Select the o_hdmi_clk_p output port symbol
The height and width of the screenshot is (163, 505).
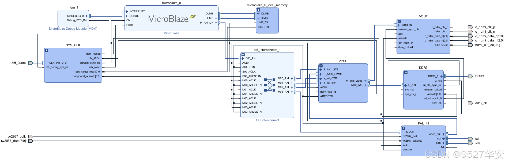click(x=470, y=27)
